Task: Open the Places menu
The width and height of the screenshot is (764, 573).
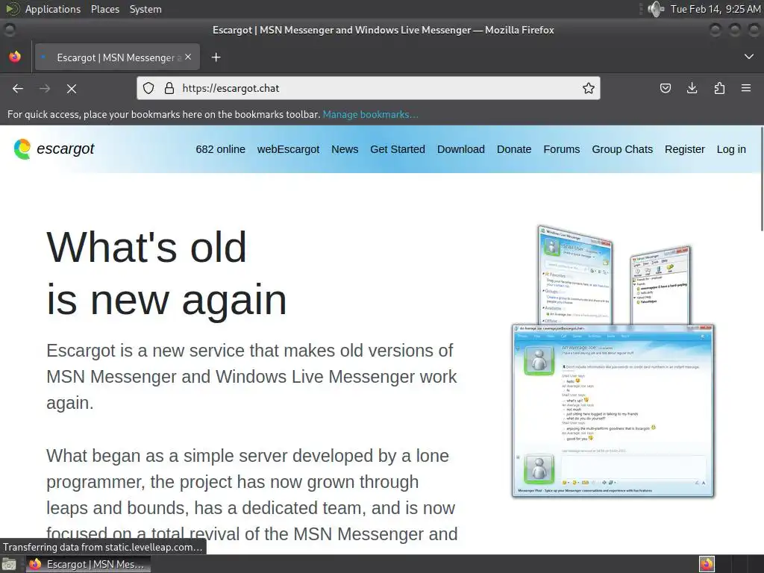Action: tap(104, 9)
